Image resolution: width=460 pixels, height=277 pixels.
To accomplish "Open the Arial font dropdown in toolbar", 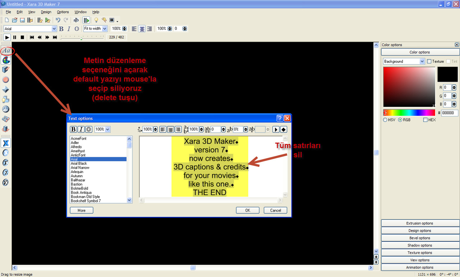I will point(54,29).
